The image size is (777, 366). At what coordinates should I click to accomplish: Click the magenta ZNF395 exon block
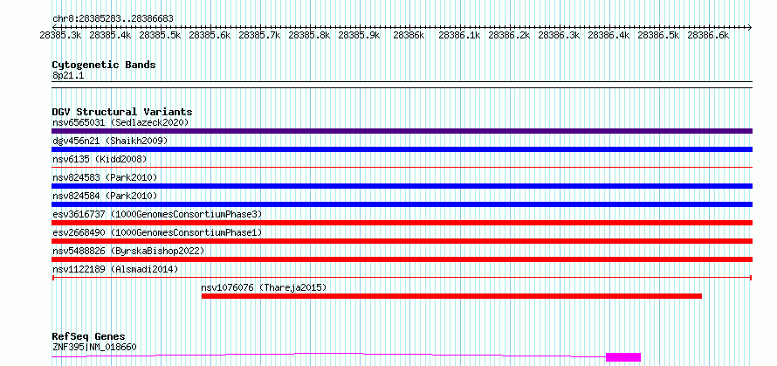tap(623, 357)
